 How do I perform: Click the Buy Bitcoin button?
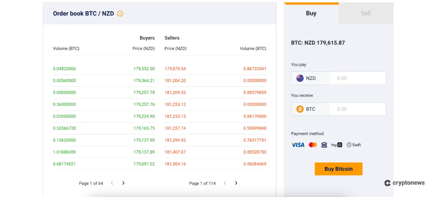[339, 169]
